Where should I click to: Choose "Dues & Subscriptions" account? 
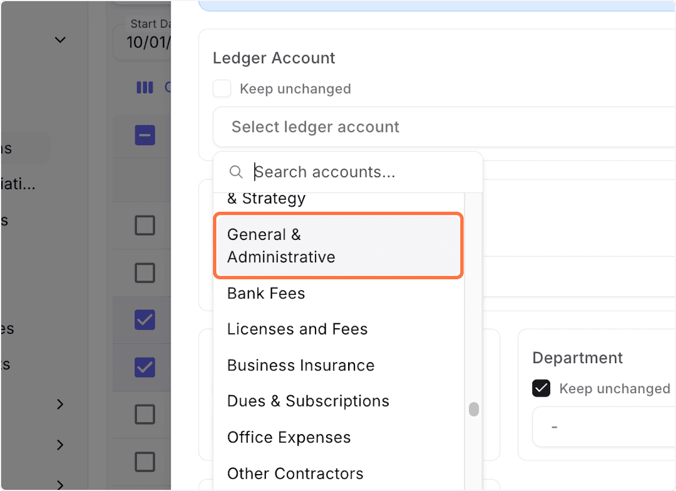(x=308, y=401)
